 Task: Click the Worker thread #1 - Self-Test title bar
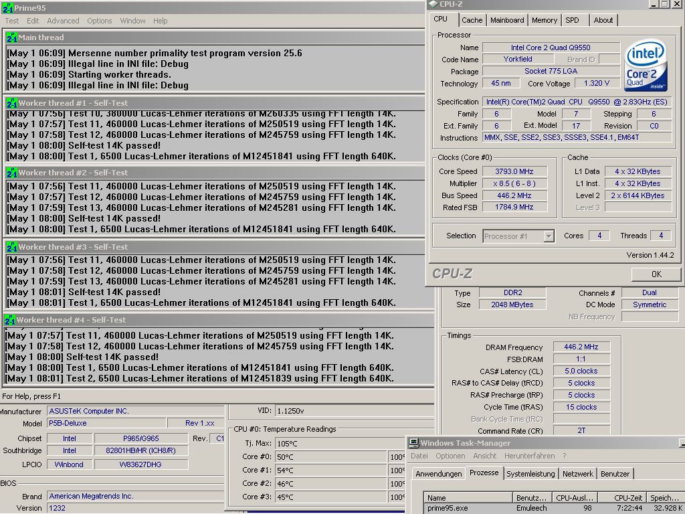click(214, 102)
